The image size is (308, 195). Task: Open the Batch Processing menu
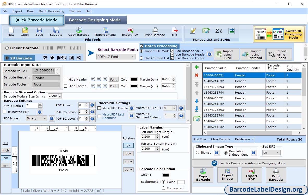click(x=52, y=11)
